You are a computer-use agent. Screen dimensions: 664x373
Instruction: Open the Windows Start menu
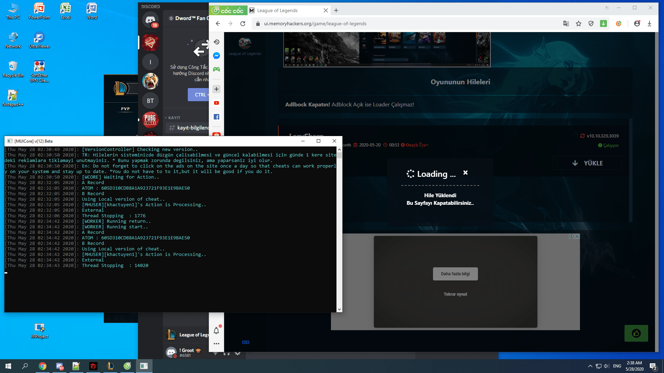tap(8, 366)
